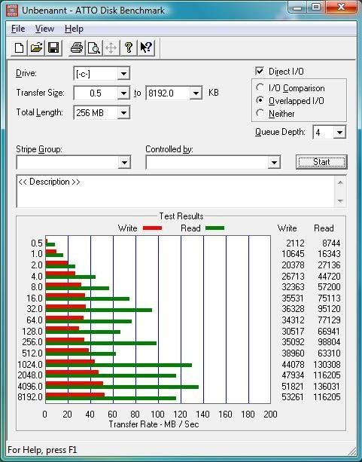Open the View menu
362x462 pixels.
pyautogui.click(x=44, y=29)
